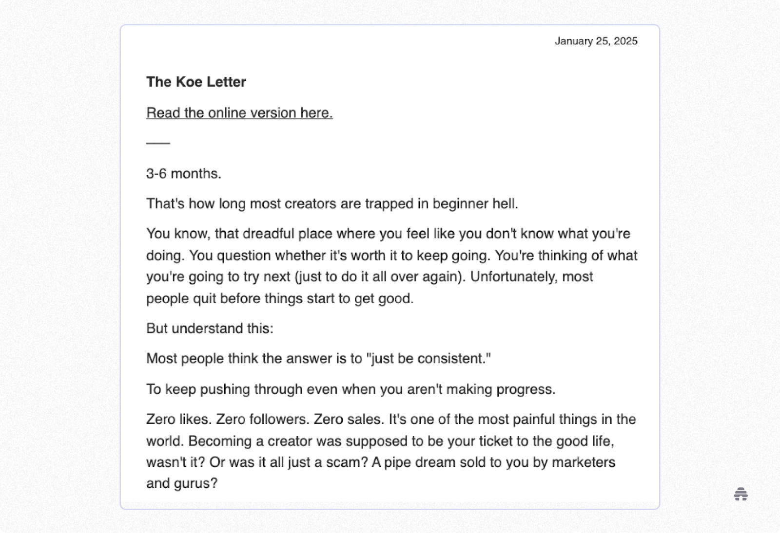Click the January 25, 2025 date

[596, 41]
